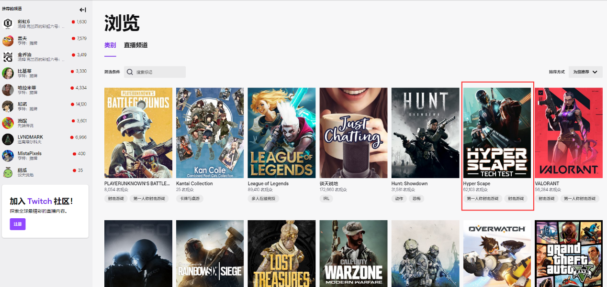Click the 搜索标记 tag search field

(155, 72)
